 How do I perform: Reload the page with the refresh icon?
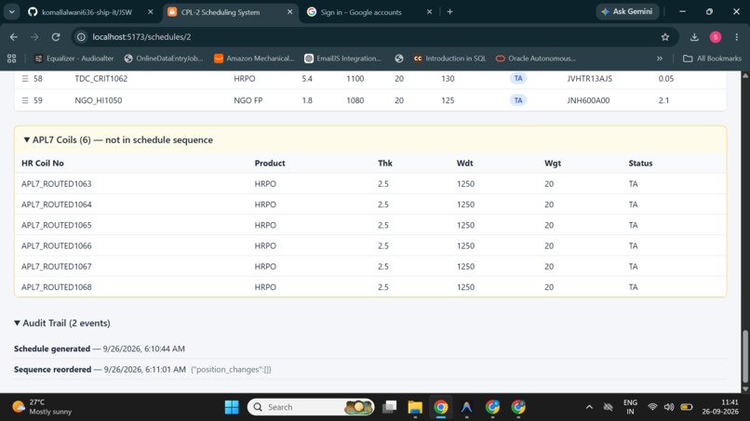[56, 37]
